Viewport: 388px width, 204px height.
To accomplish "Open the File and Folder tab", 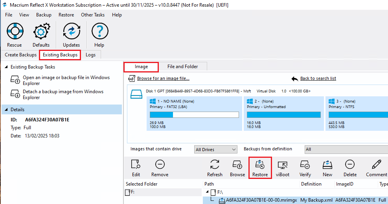I will (x=182, y=67).
